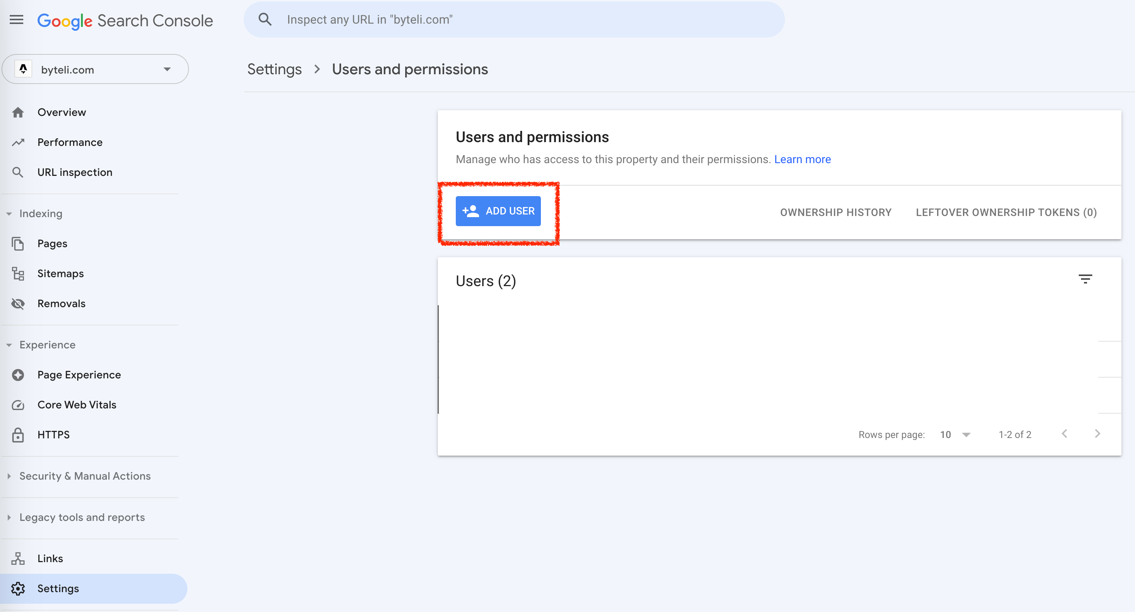Open the Overview section
The width and height of the screenshot is (1135, 612).
click(x=61, y=112)
